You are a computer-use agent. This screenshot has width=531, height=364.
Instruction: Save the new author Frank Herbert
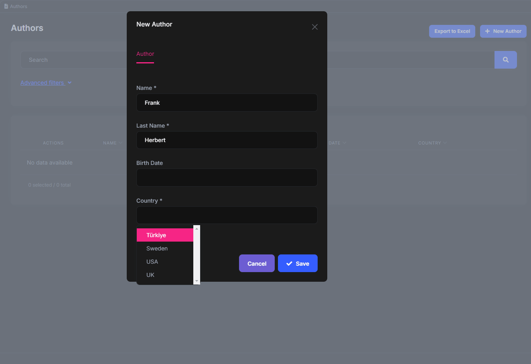pyautogui.click(x=298, y=263)
